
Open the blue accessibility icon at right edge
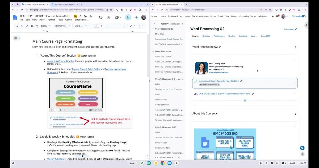tap(302, 148)
